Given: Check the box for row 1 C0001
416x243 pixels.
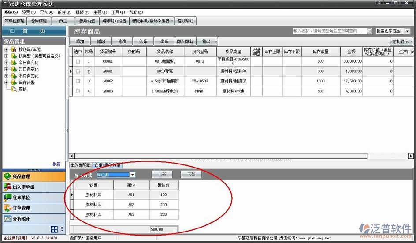Looking at the screenshot, I should click(x=78, y=62).
